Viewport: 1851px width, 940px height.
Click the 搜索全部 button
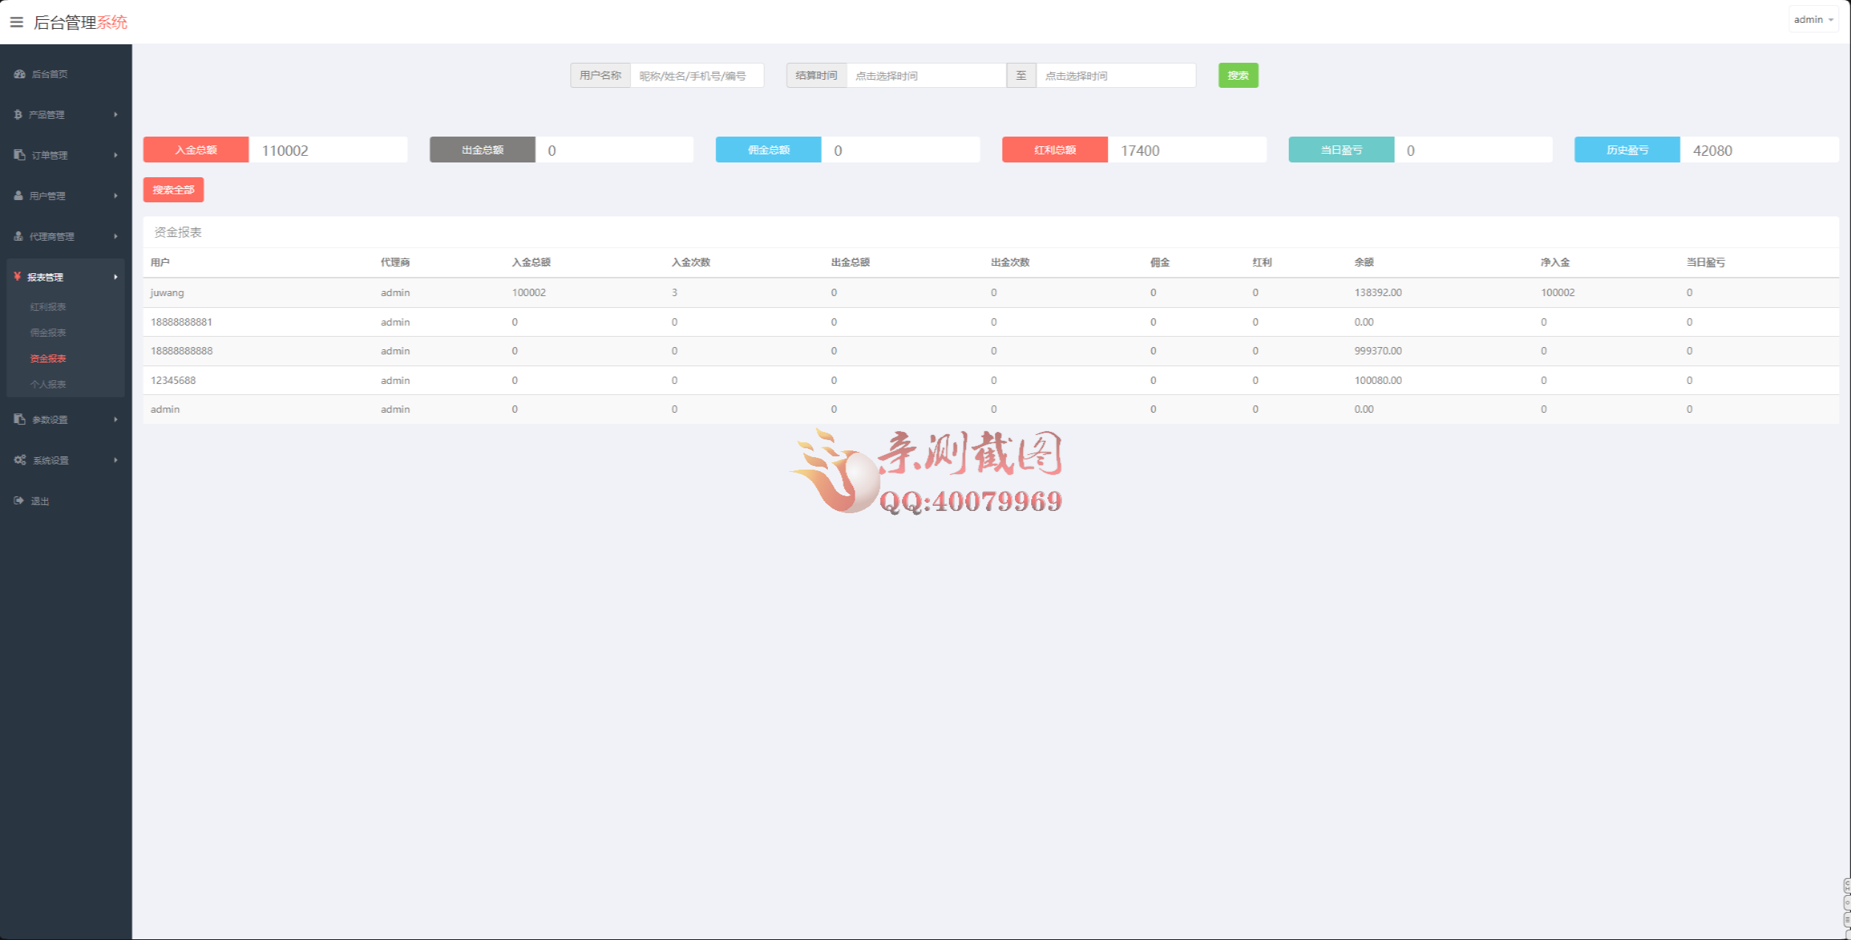click(x=173, y=189)
